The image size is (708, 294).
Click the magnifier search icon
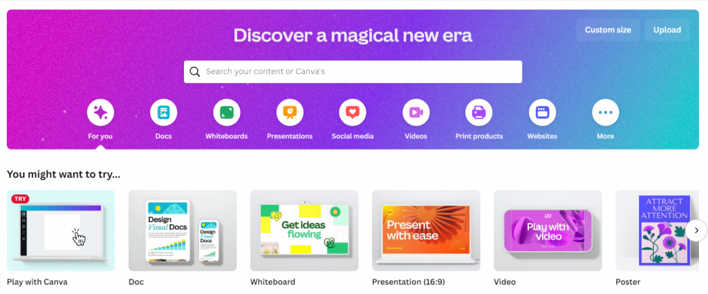194,72
